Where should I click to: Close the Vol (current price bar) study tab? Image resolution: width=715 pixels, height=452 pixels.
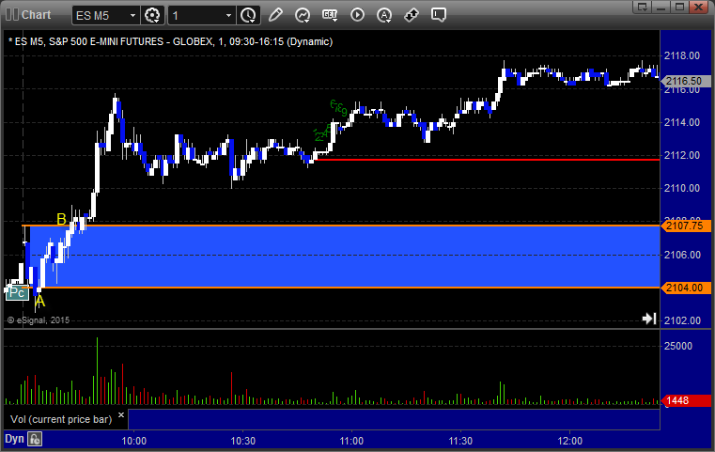coord(121,414)
